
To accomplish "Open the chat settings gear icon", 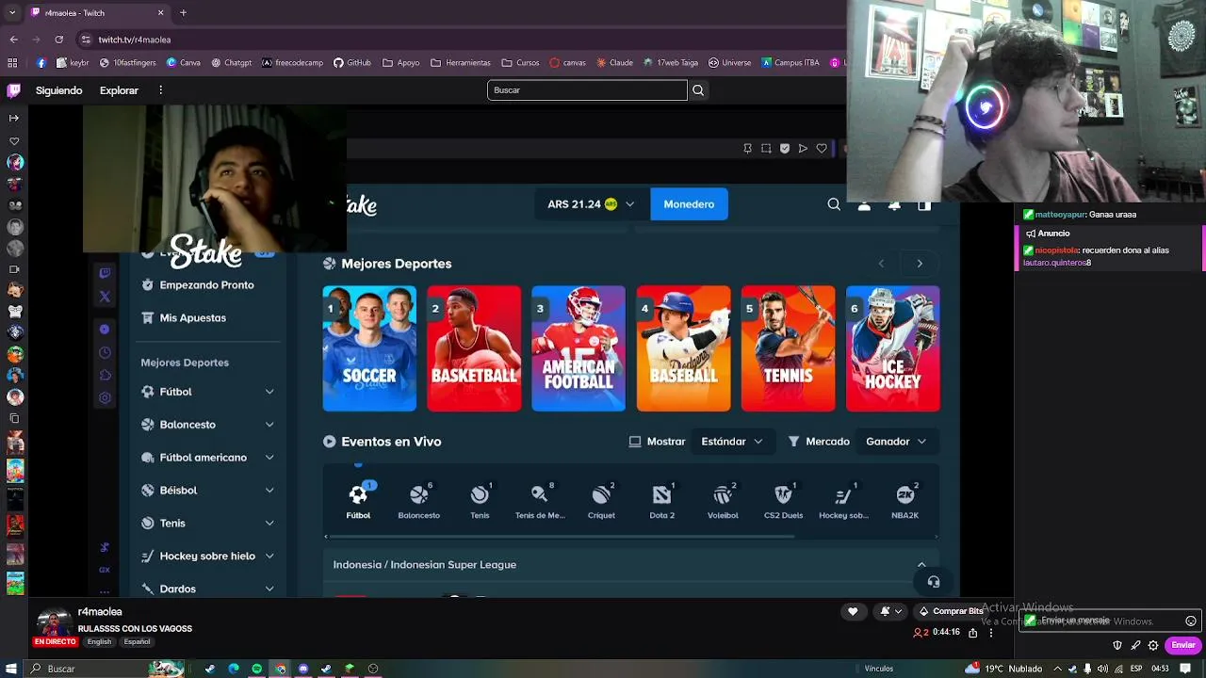I will pyautogui.click(x=1153, y=646).
